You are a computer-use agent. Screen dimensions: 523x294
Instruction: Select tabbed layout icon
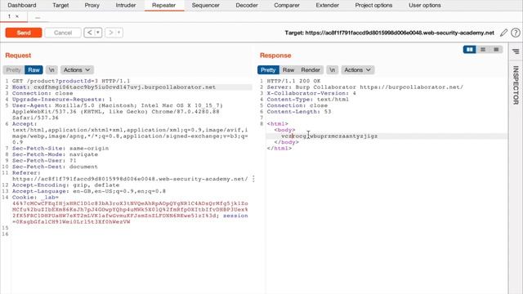496,50
